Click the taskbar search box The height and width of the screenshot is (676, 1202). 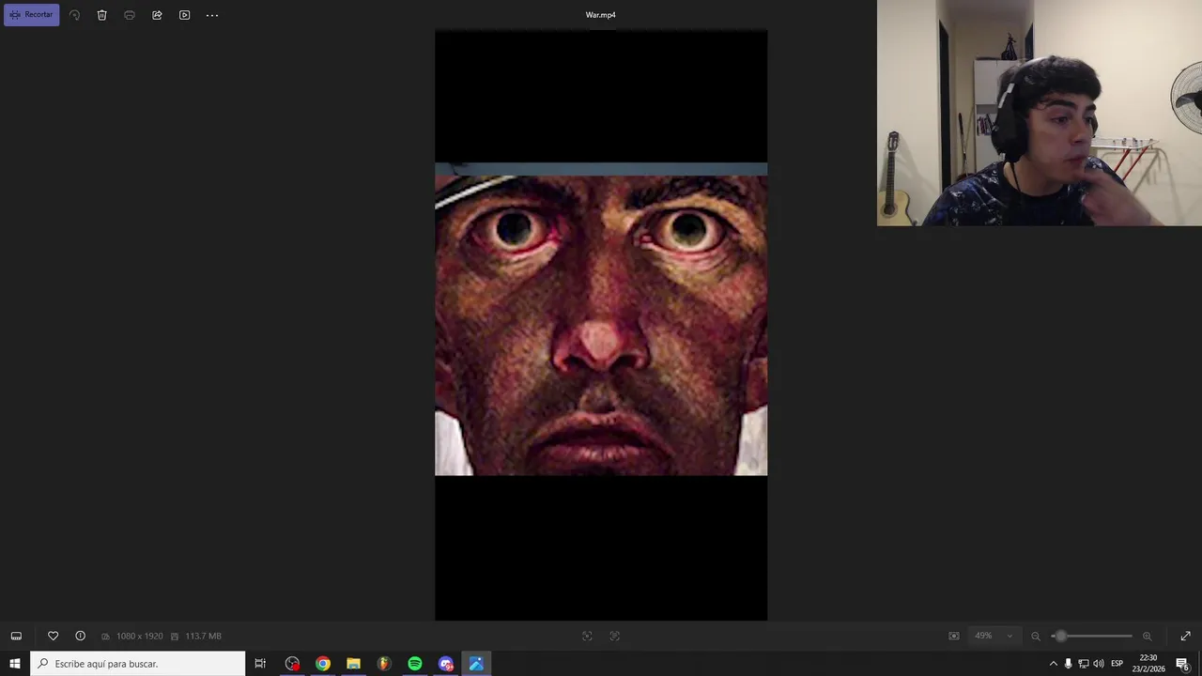pos(137,664)
